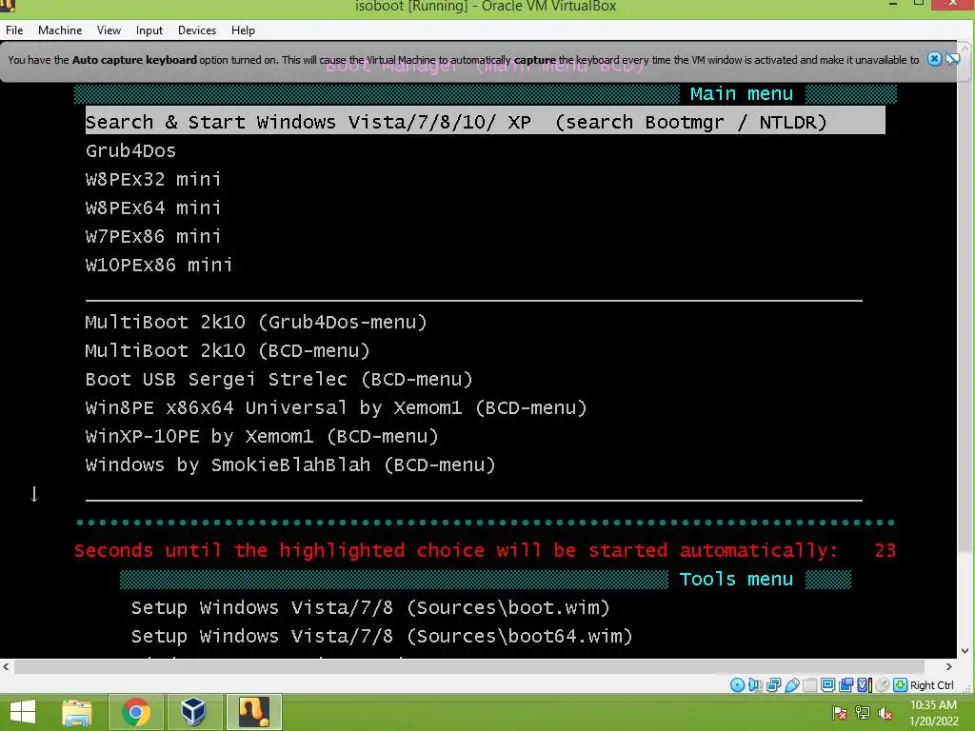The image size is (975, 731).
Task: Open VirtualBox Manager from the taskbar
Action: (193, 712)
